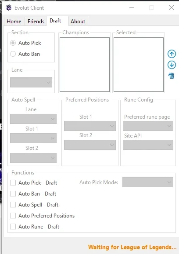Expand Auto Spell Slot 2 dropdown
This screenshot has width=179, height=254.
tap(33, 158)
